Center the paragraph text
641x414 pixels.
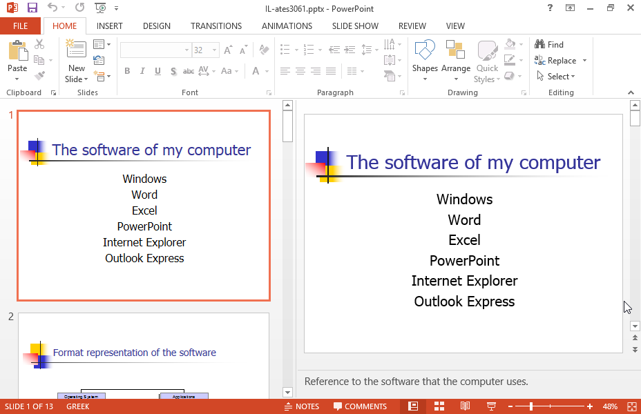[300, 71]
